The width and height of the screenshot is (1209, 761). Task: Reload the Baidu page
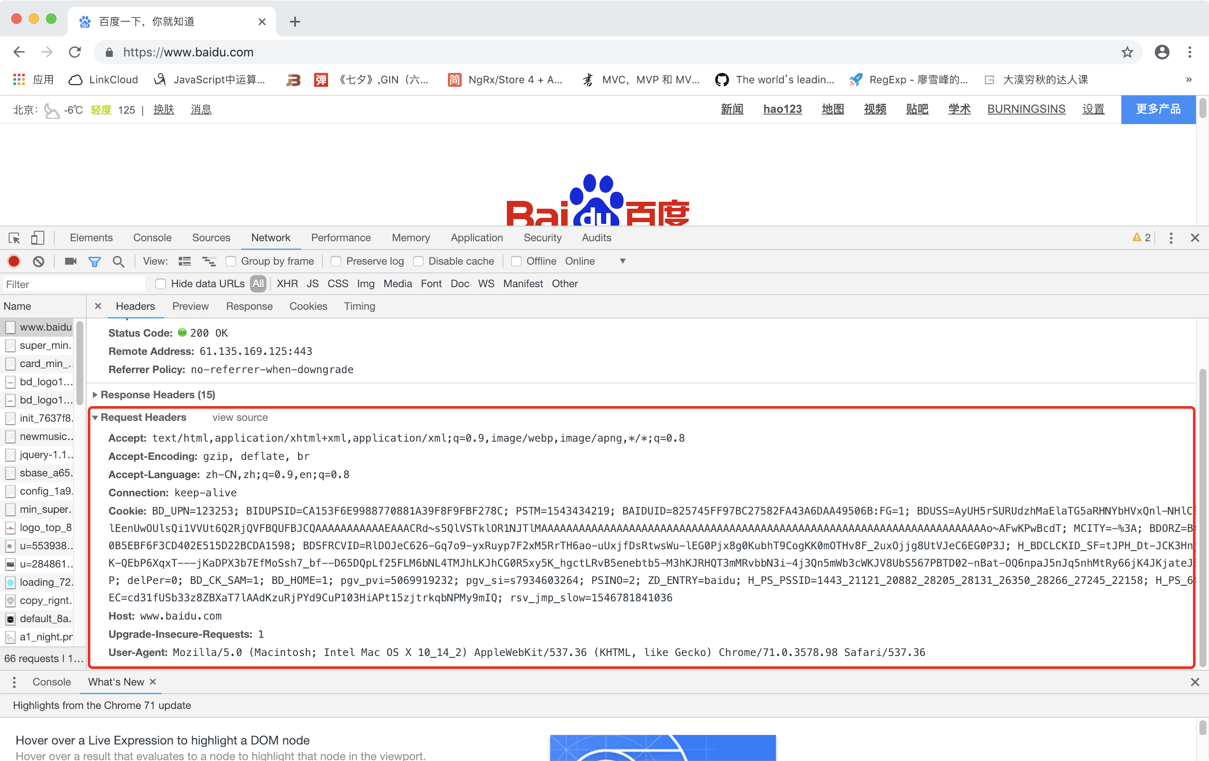(x=75, y=52)
